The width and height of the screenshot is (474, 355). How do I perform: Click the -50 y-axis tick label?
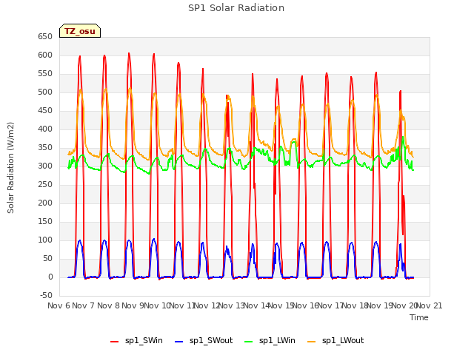point(46,296)
